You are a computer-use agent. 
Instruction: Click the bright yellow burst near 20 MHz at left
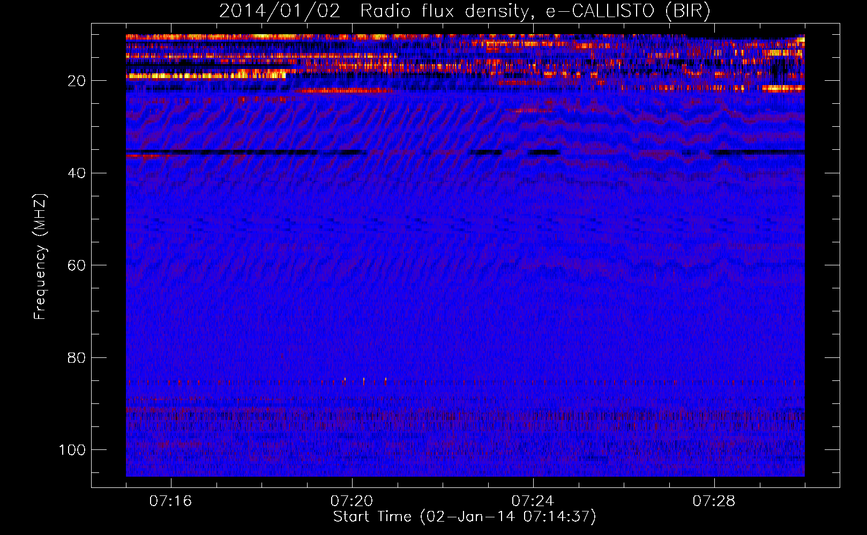tap(206, 76)
